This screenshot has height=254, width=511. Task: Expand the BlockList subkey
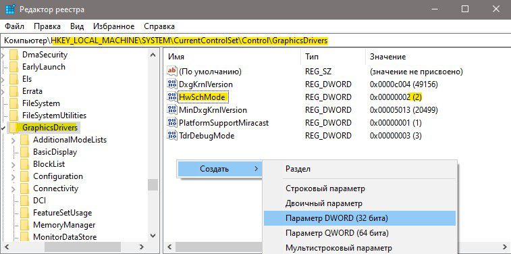14,165
